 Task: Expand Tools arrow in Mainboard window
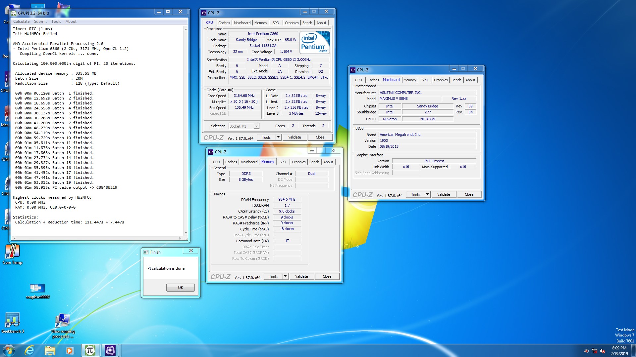coord(427,194)
